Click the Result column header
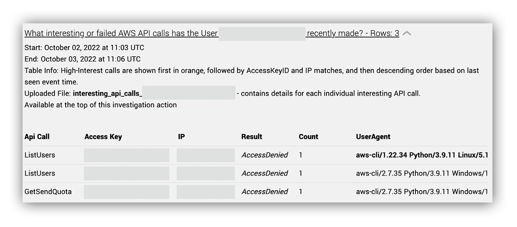517x227 pixels. click(x=252, y=137)
